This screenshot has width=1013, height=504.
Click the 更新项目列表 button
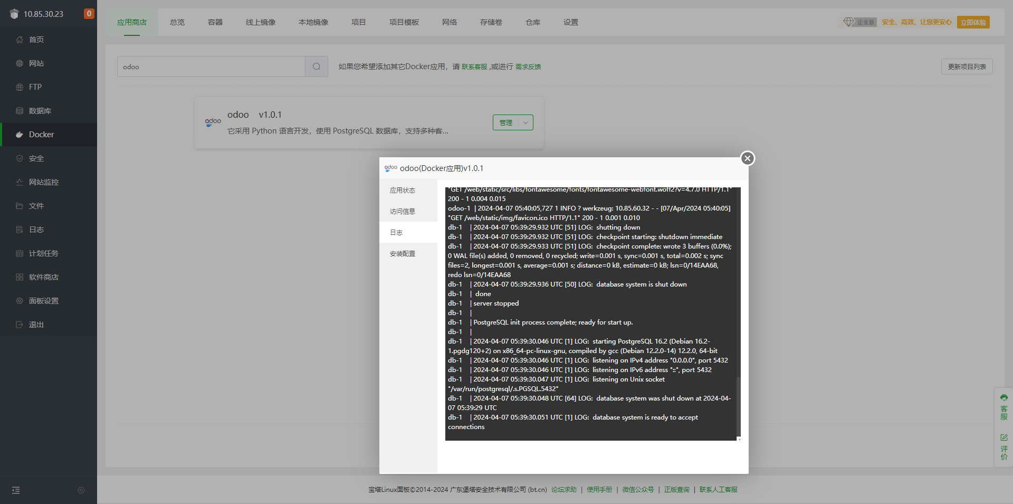click(967, 66)
